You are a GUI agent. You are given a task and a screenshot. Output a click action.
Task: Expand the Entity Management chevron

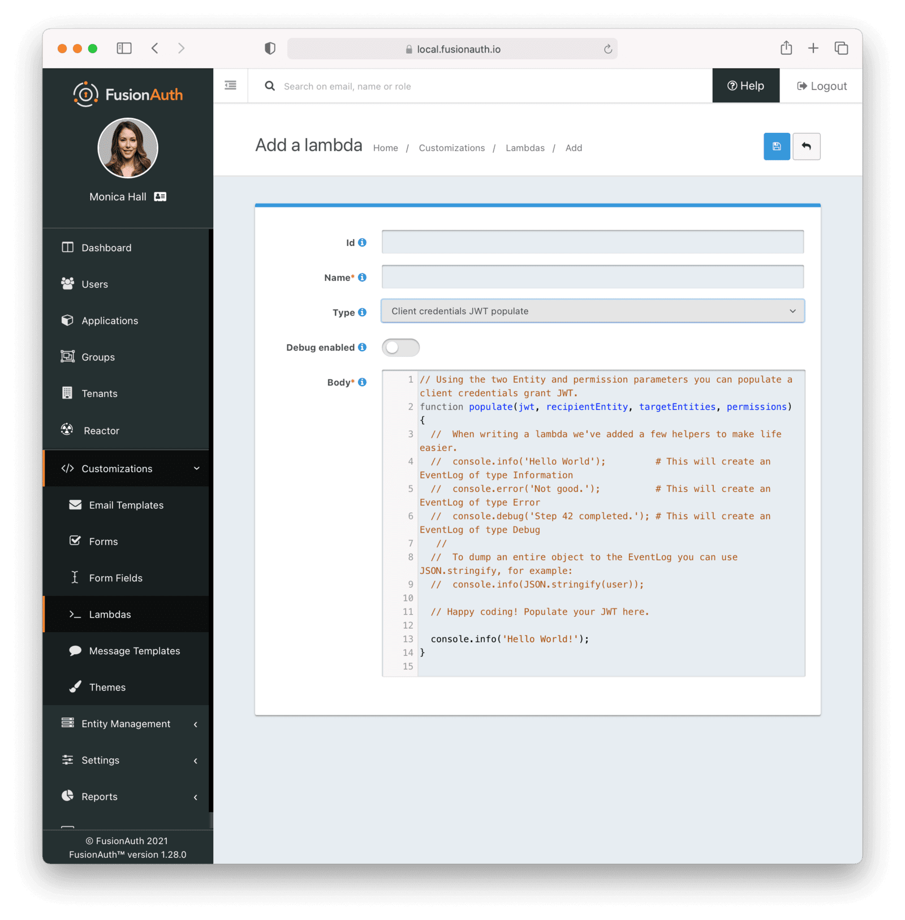tap(196, 724)
